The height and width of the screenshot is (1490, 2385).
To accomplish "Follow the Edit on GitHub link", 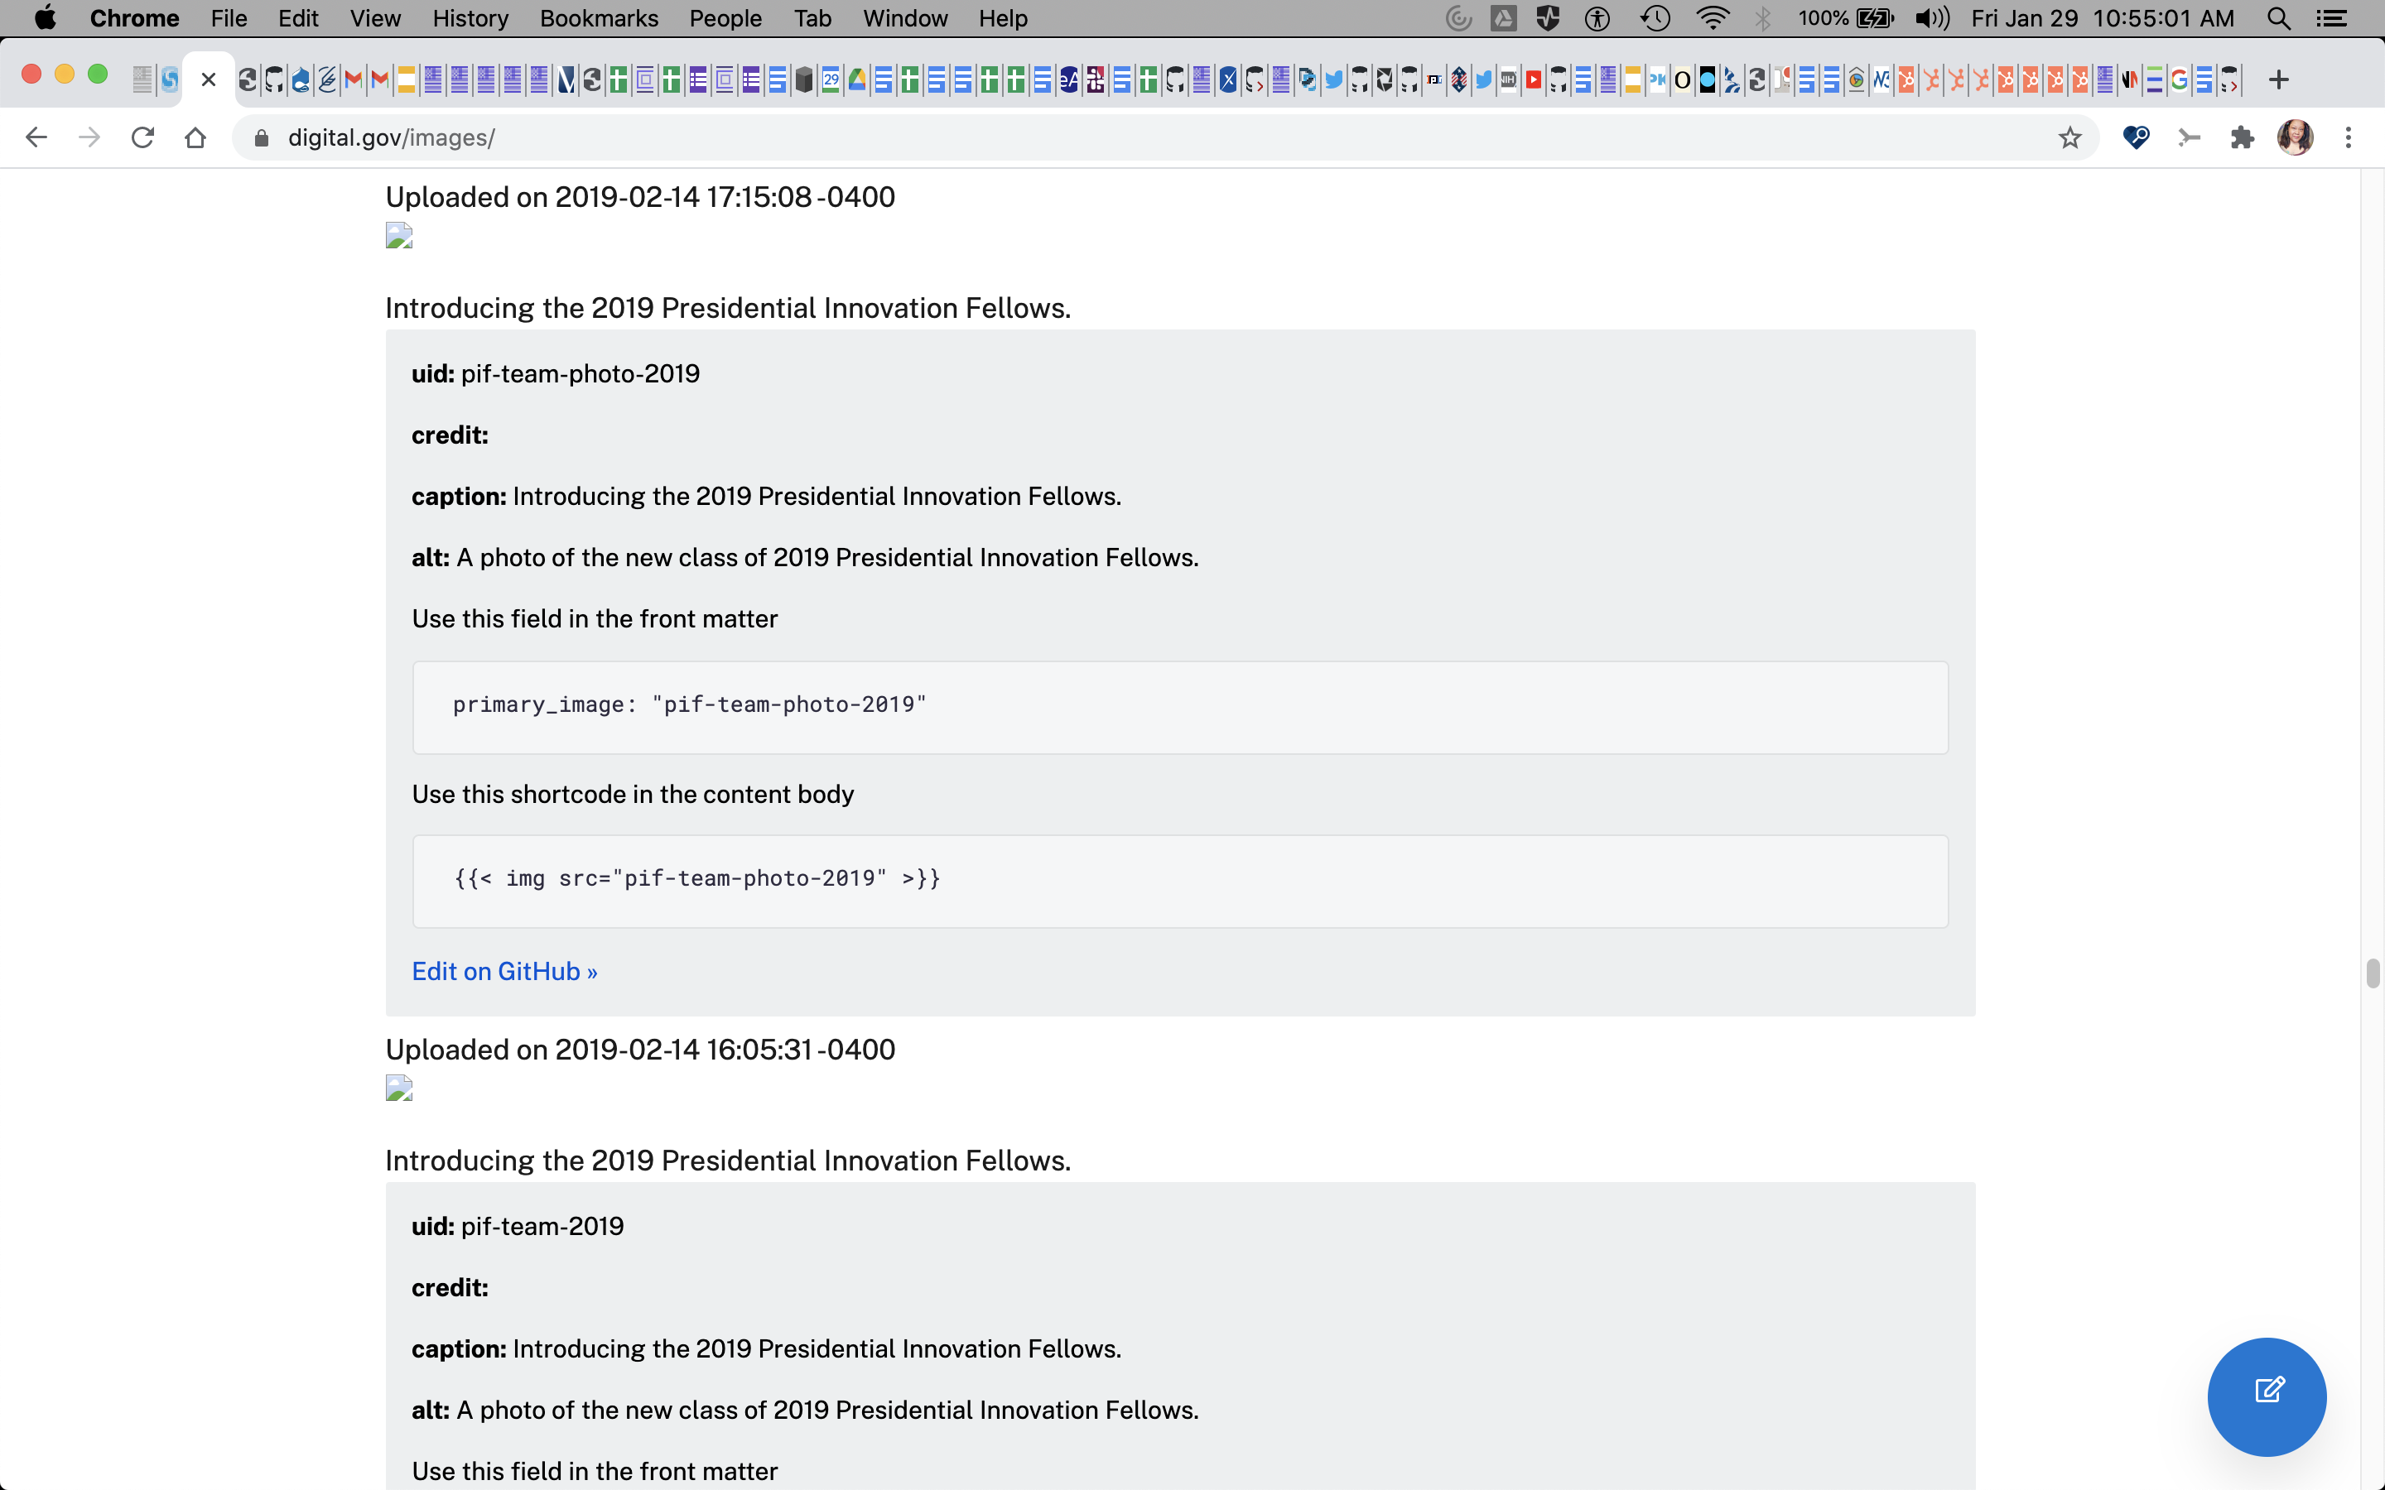I will pyautogui.click(x=504, y=972).
